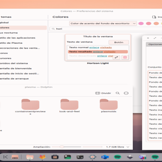Click the collapse arrow icon in the dock
Viewport: 162px width, 162px height.
(6, 157)
